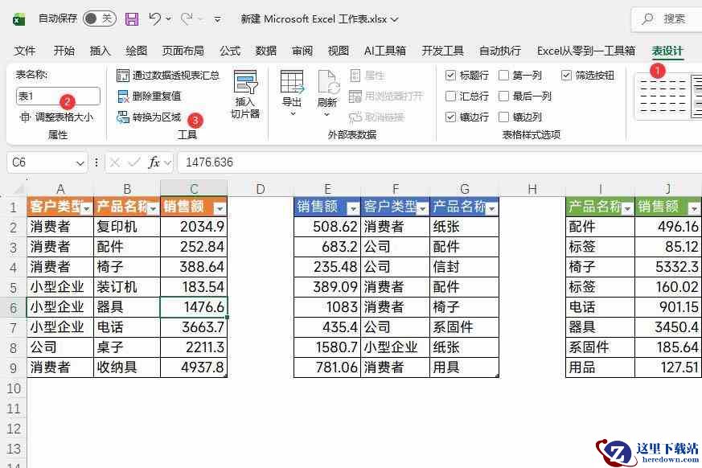Enable the Total Row (汇总行) checkbox
Image resolution: width=702 pixels, height=468 pixels.
[x=451, y=96]
